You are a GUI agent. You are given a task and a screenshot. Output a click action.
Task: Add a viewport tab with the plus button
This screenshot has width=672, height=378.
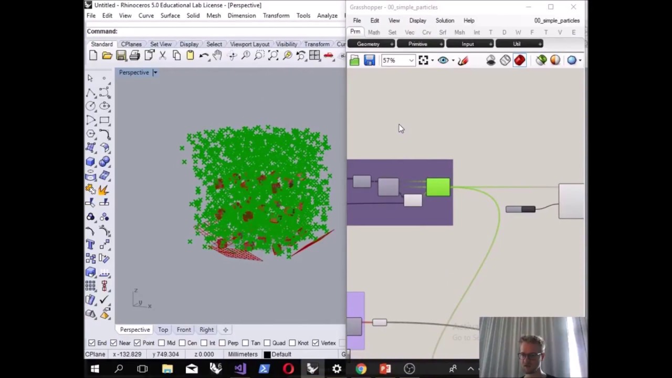(x=225, y=330)
